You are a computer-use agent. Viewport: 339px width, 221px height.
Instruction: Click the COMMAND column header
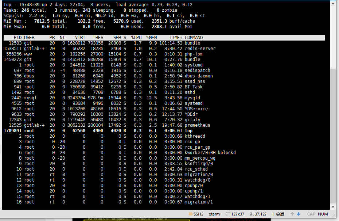point(194,38)
